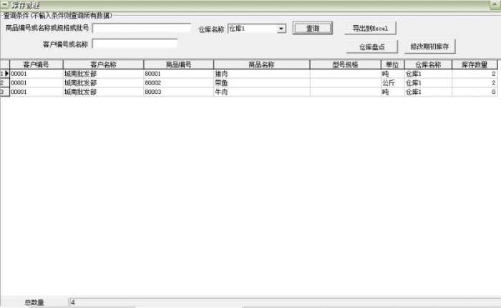Click stock quantity 0 in 牛肉 row

pyautogui.click(x=475, y=92)
